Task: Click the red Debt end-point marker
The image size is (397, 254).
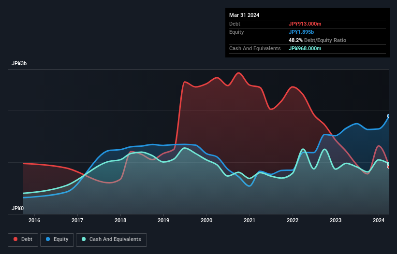Action: tap(389, 167)
